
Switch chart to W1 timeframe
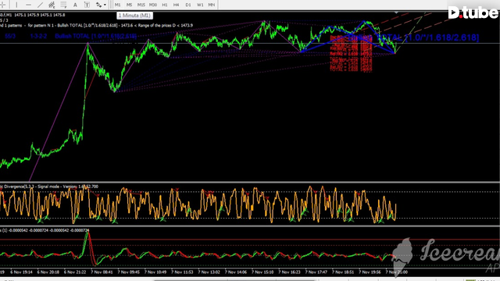[x=200, y=5]
